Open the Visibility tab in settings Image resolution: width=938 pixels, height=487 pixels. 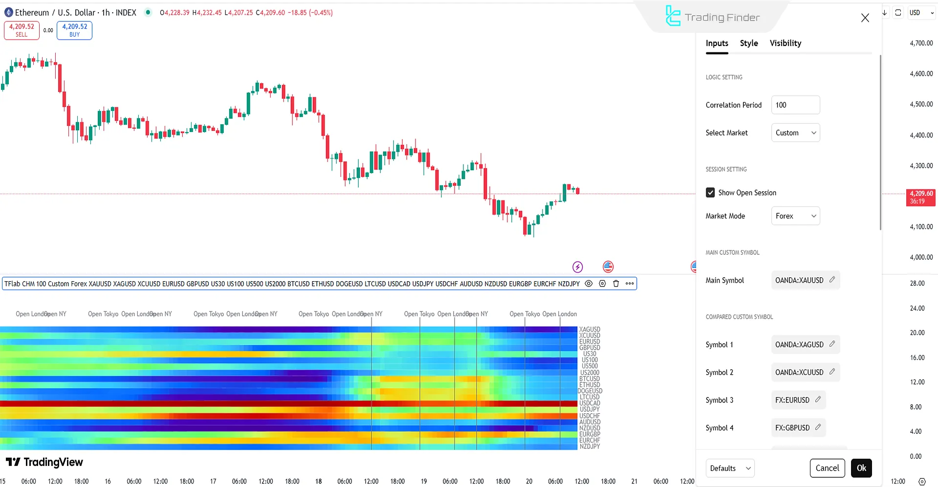click(785, 43)
